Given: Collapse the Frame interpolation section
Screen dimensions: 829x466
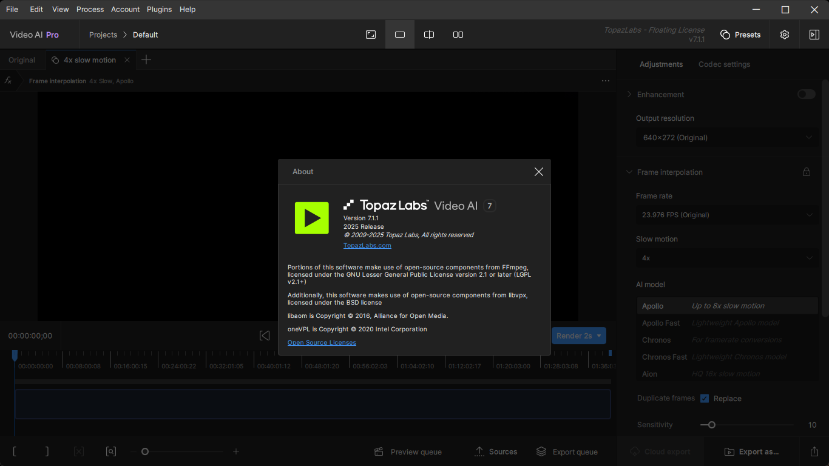Looking at the screenshot, I should pyautogui.click(x=629, y=172).
